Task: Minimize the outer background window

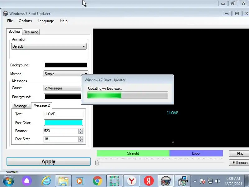Action: pyautogui.click(x=223, y=3)
